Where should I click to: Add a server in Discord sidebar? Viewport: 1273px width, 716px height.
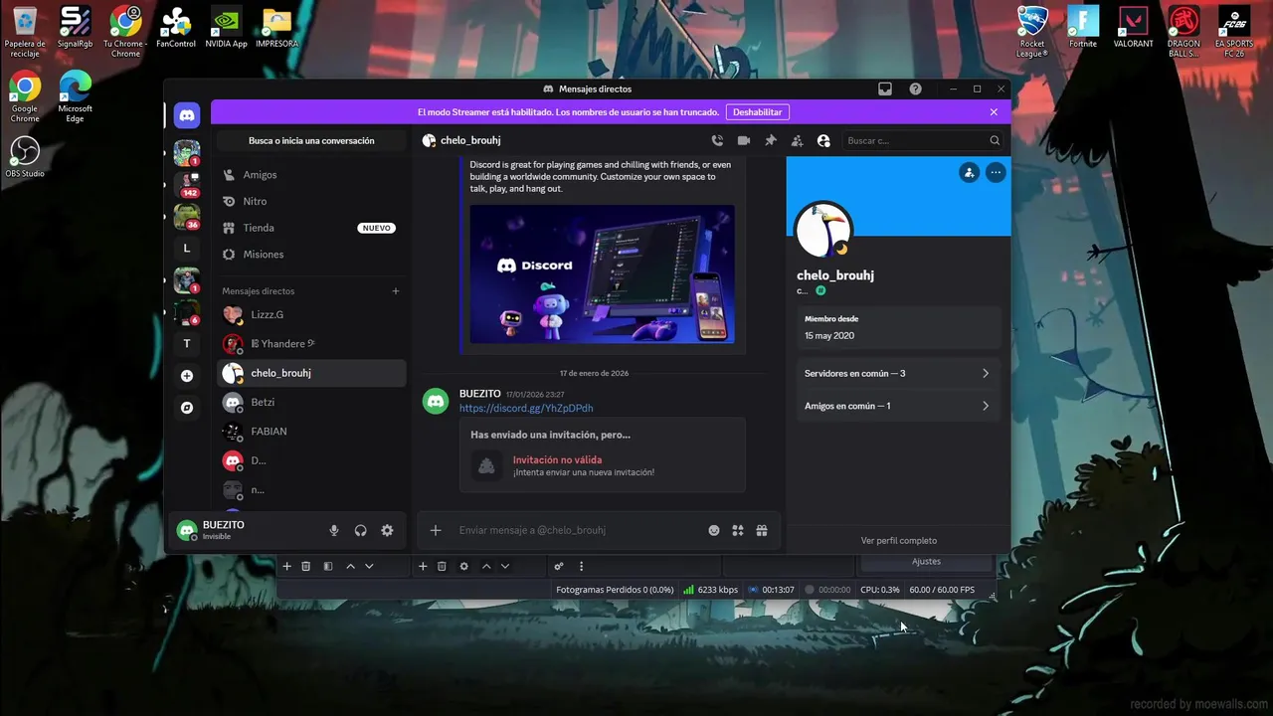[187, 376]
